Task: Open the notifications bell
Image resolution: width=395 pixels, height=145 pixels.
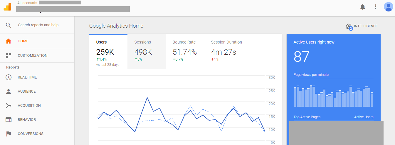Action: click(363, 7)
